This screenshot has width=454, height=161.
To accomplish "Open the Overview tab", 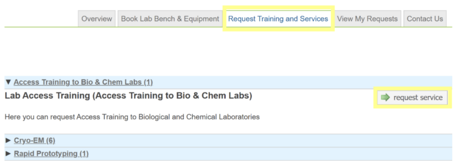I will click(97, 19).
